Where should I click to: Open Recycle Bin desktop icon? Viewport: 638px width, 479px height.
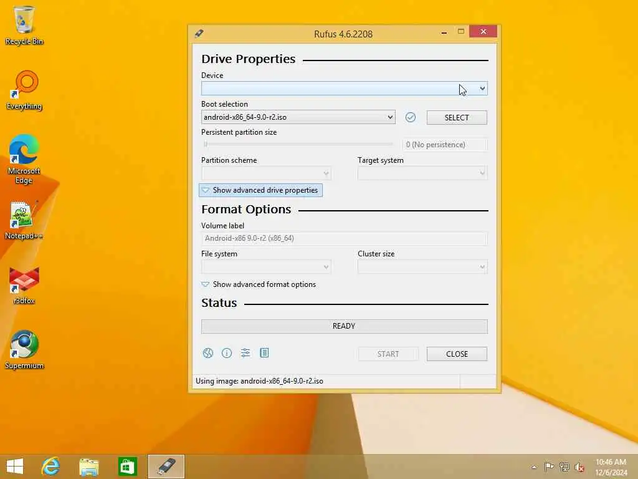tap(24, 25)
